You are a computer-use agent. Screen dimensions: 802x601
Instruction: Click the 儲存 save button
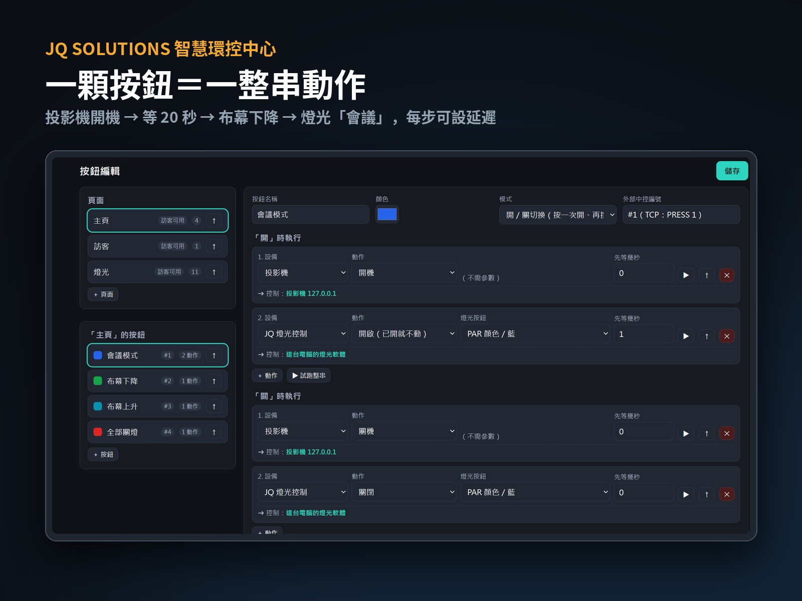point(732,171)
